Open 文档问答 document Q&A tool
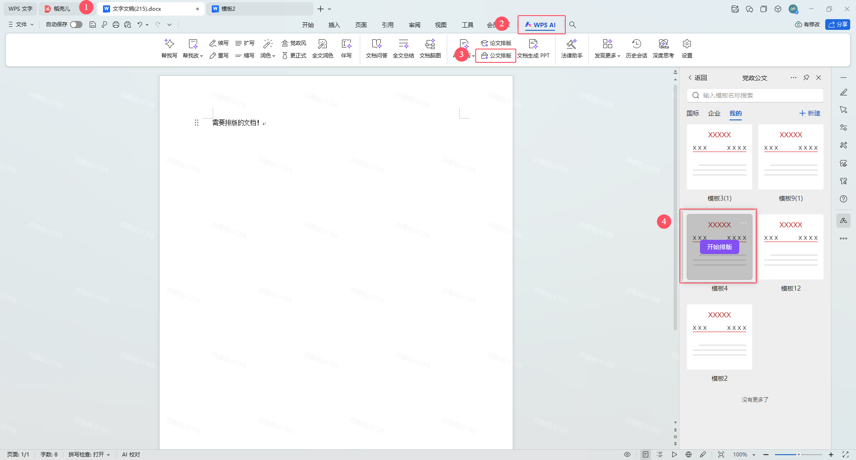856x460 pixels. click(376, 44)
